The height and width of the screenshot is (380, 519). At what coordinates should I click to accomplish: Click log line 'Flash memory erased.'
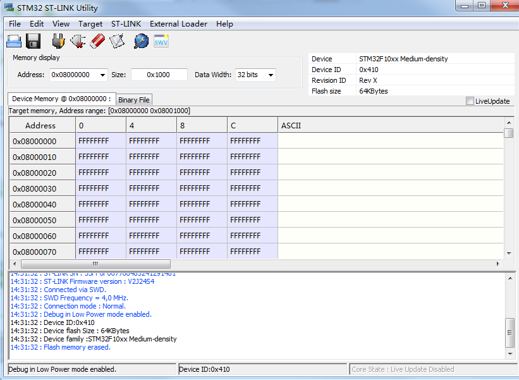(x=61, y=347)
